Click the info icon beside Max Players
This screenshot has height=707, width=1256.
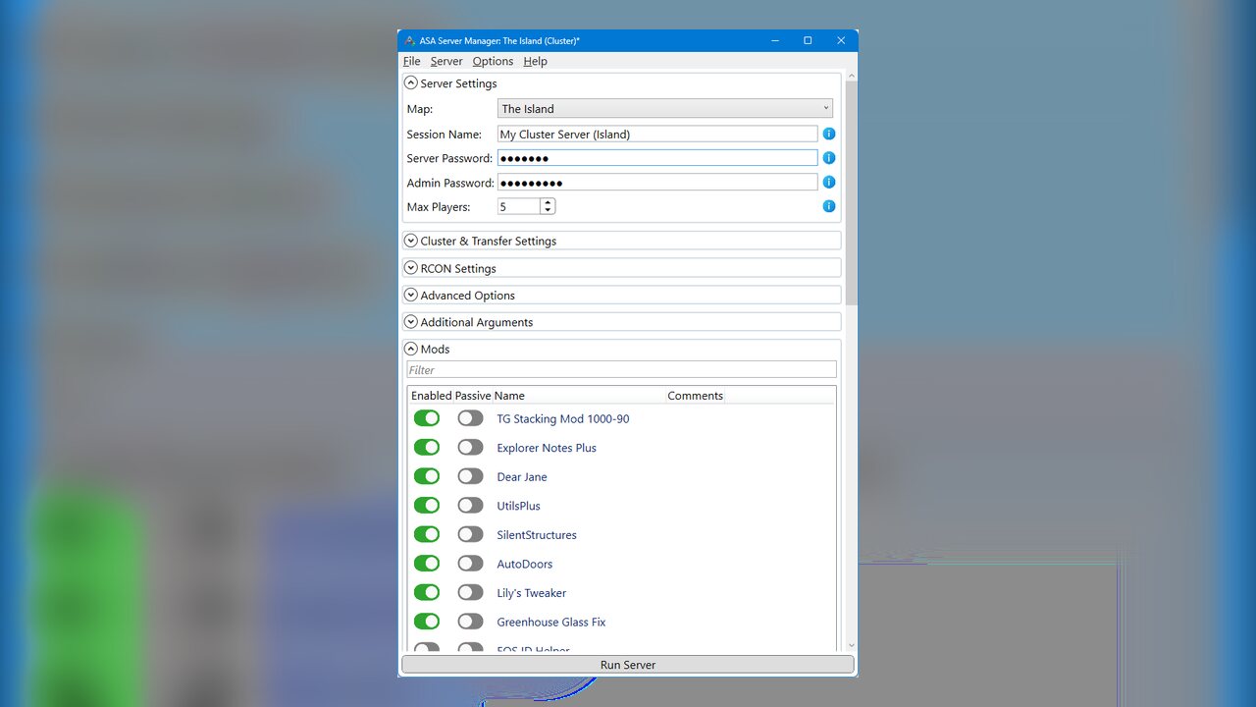coord(829,206)
